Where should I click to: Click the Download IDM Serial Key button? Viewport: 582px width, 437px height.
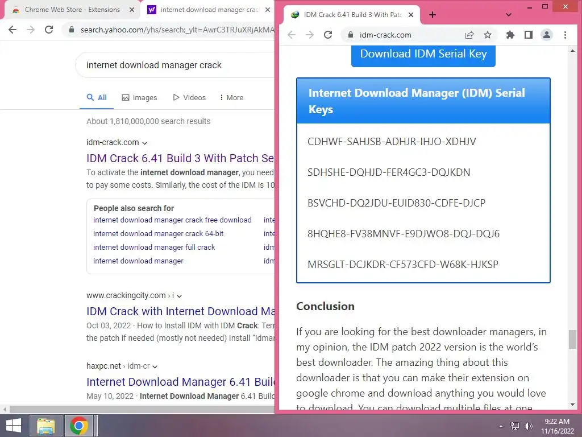[x=423, y=56]
